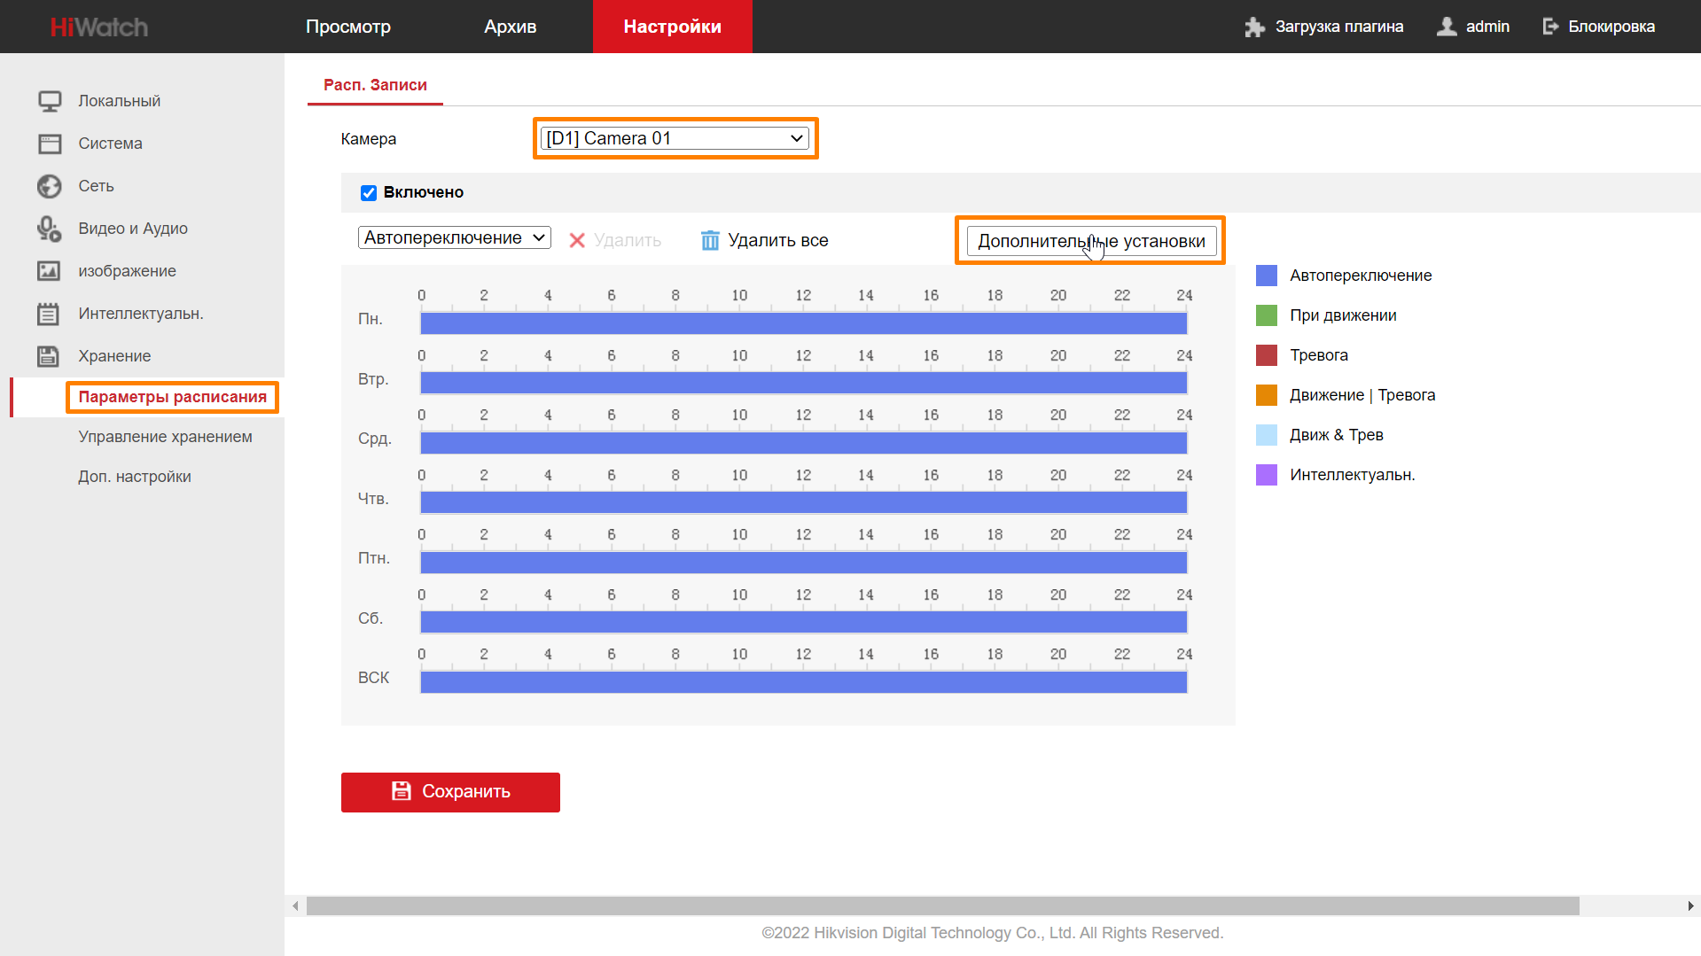The height and width of the screenshot is (956, 1701).
Task: Open Управление хранением submenu item
Action: click(x=166, y=437)
